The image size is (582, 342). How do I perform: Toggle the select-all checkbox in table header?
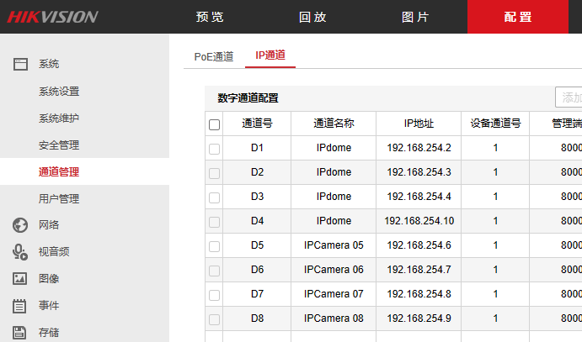214,124
